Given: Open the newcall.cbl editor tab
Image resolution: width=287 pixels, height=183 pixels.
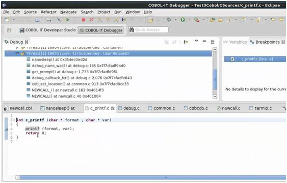Looking at the screenshot, I should 18,108.
